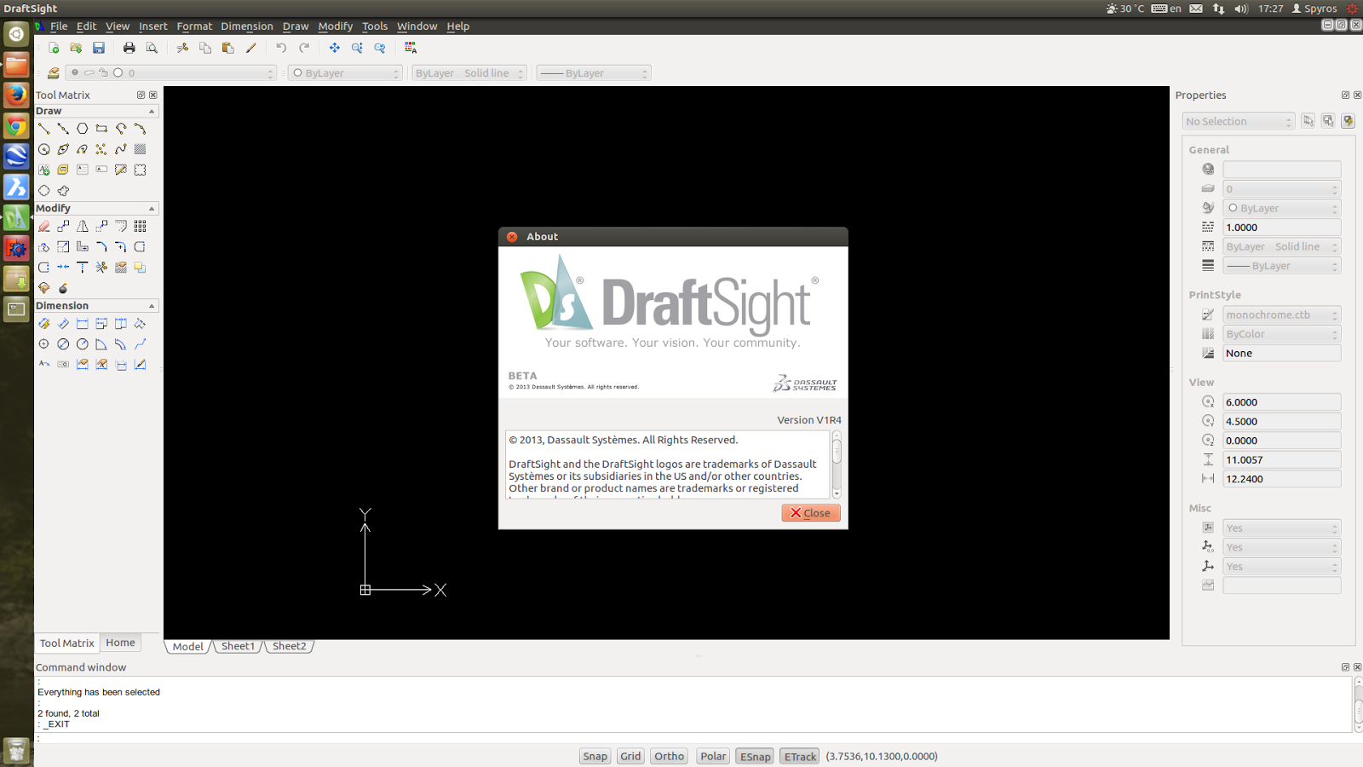1363x767 pixels.
Task: Open the No Selection dropdown in Properties
Action: click(x=1239, y=122)
